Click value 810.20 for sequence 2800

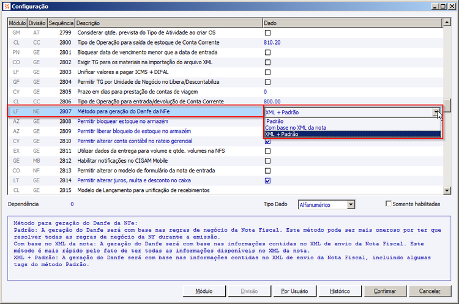tap(272, 42)
